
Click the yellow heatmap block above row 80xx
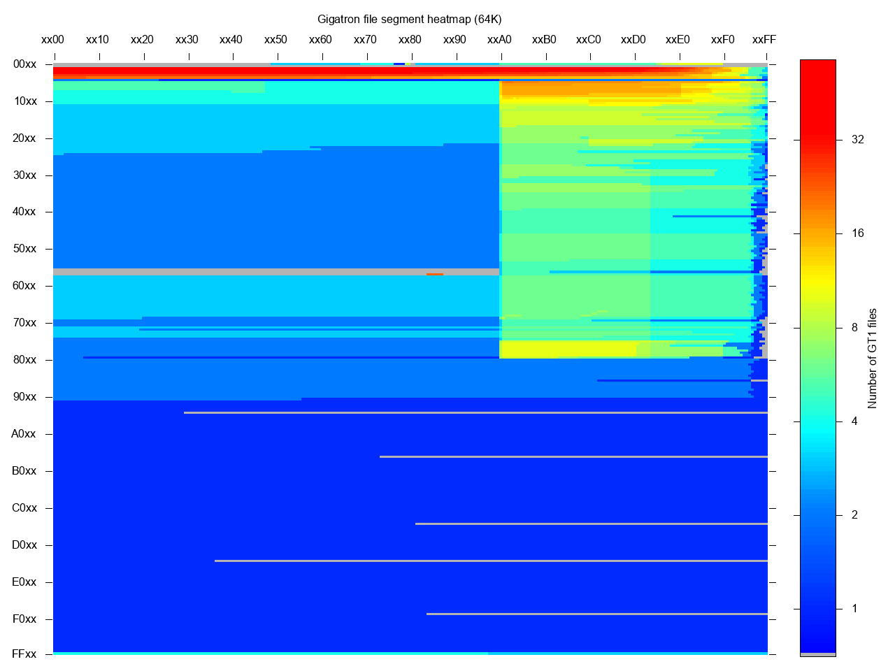click(568, 349)
